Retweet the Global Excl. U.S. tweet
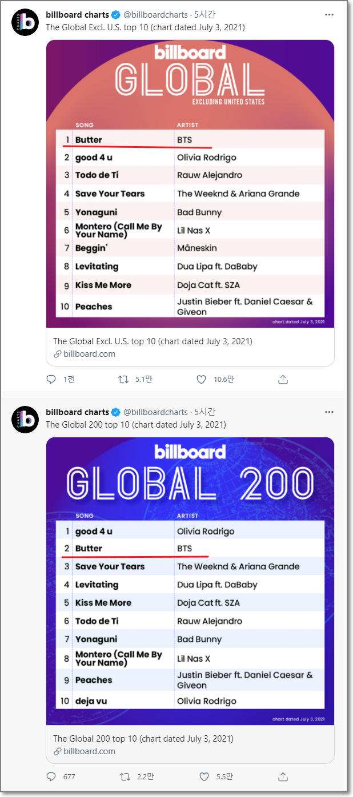 pyautogui.click(x=123, y=379)
